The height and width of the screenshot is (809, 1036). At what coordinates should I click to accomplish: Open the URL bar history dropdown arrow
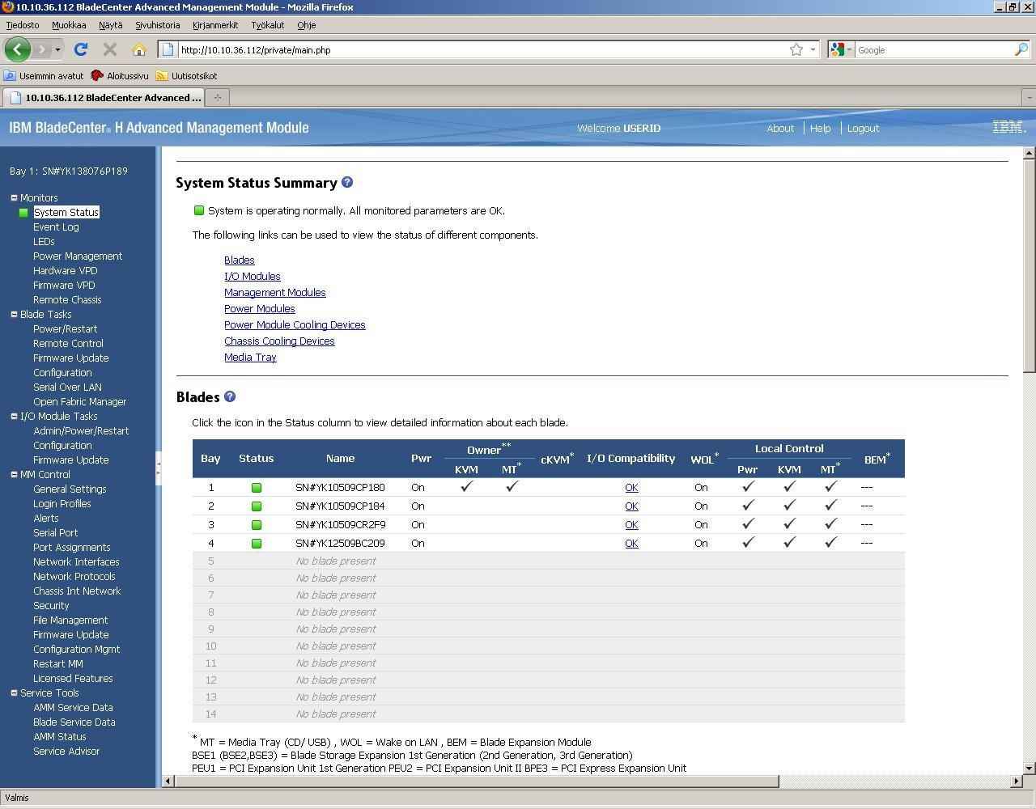click(813, 49)
